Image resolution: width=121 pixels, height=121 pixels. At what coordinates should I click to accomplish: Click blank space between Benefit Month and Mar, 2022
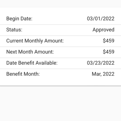click(x=66, y=74)
